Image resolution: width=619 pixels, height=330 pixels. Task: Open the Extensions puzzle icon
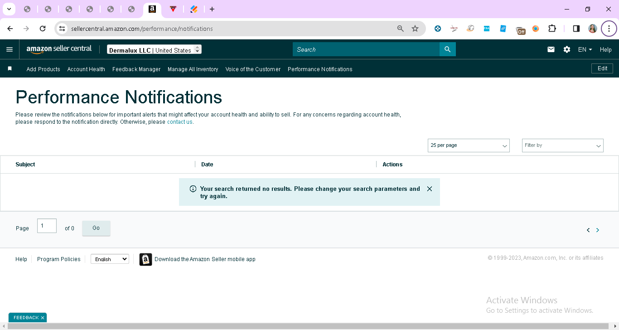coord(552,29)
